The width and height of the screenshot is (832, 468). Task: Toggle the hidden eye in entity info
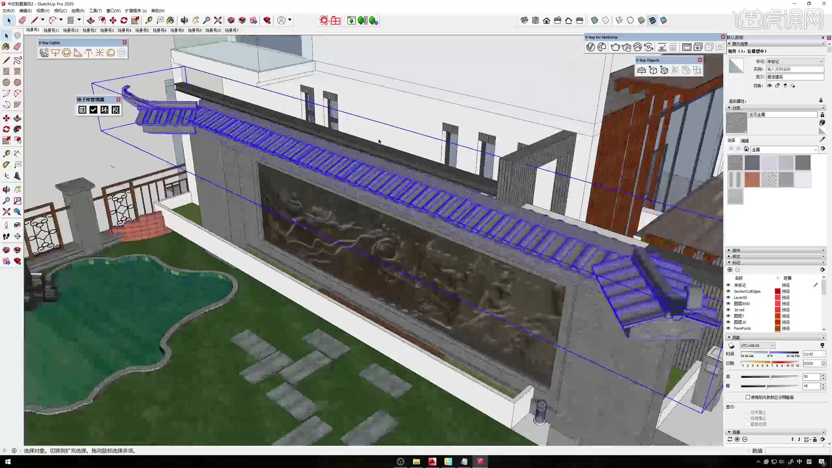pos(770,85)
